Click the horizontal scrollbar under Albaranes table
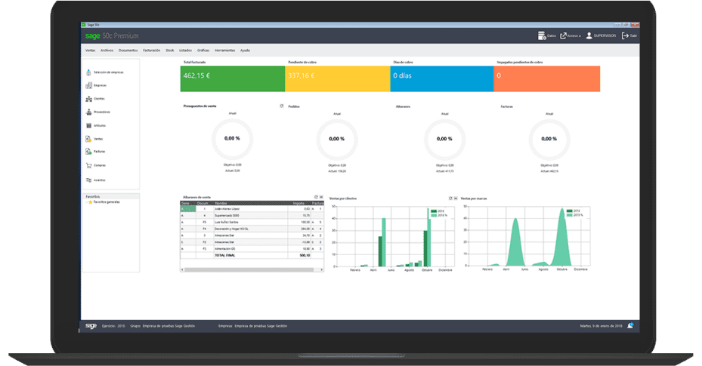Screen dimensions: 702x366 (252, 269)
